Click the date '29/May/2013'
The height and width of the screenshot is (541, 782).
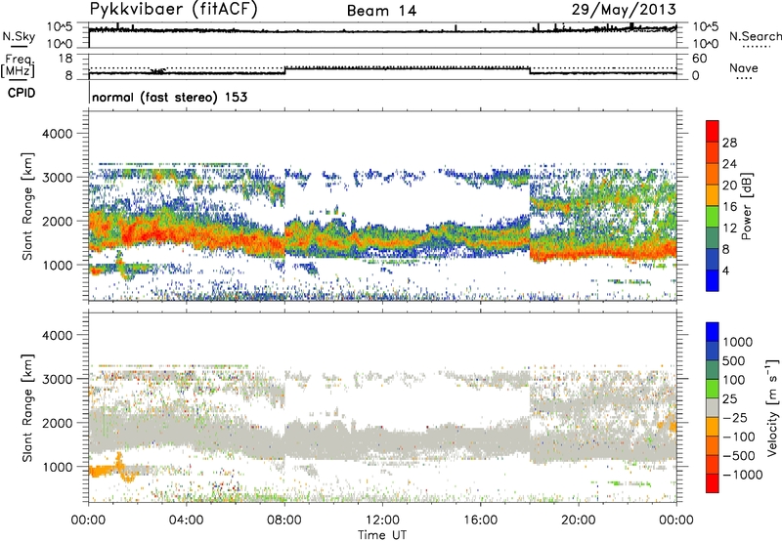[624, 10]
